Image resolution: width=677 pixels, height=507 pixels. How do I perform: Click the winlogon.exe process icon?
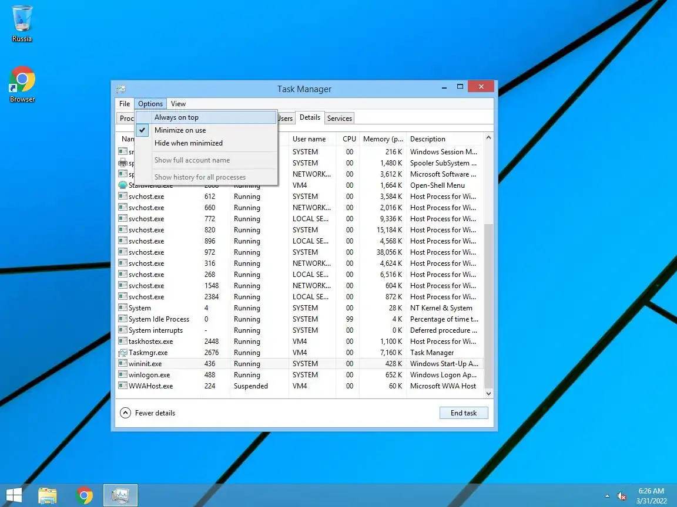pos(123,374)
